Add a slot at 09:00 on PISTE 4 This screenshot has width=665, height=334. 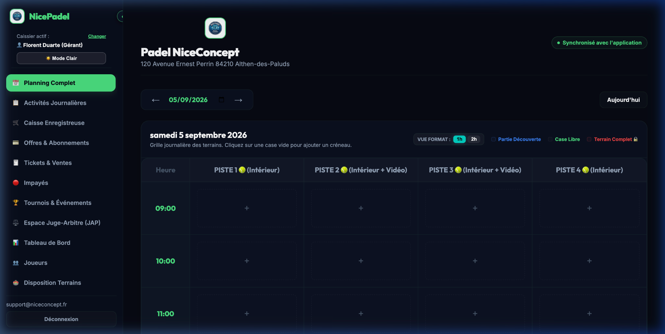[589, 208]
